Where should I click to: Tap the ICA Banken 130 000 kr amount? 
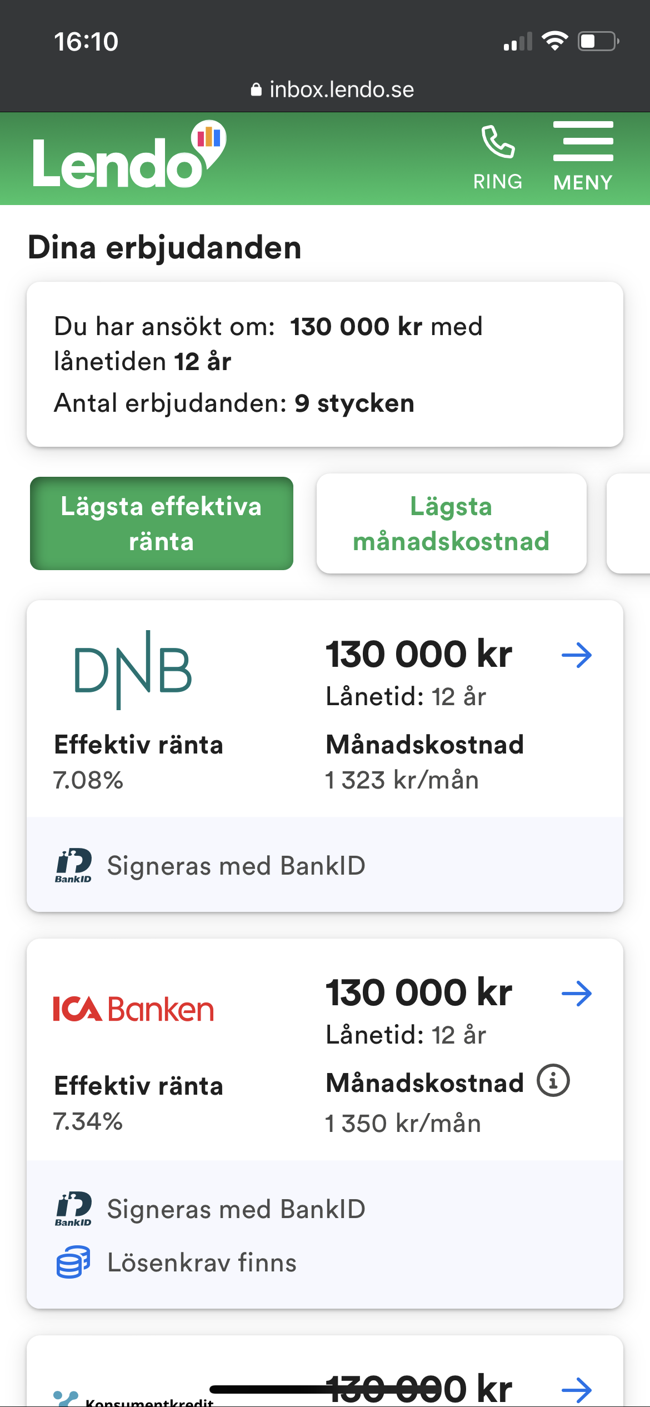418,992
